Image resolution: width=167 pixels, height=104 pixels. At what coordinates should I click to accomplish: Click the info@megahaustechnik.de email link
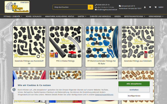(107, 9)
